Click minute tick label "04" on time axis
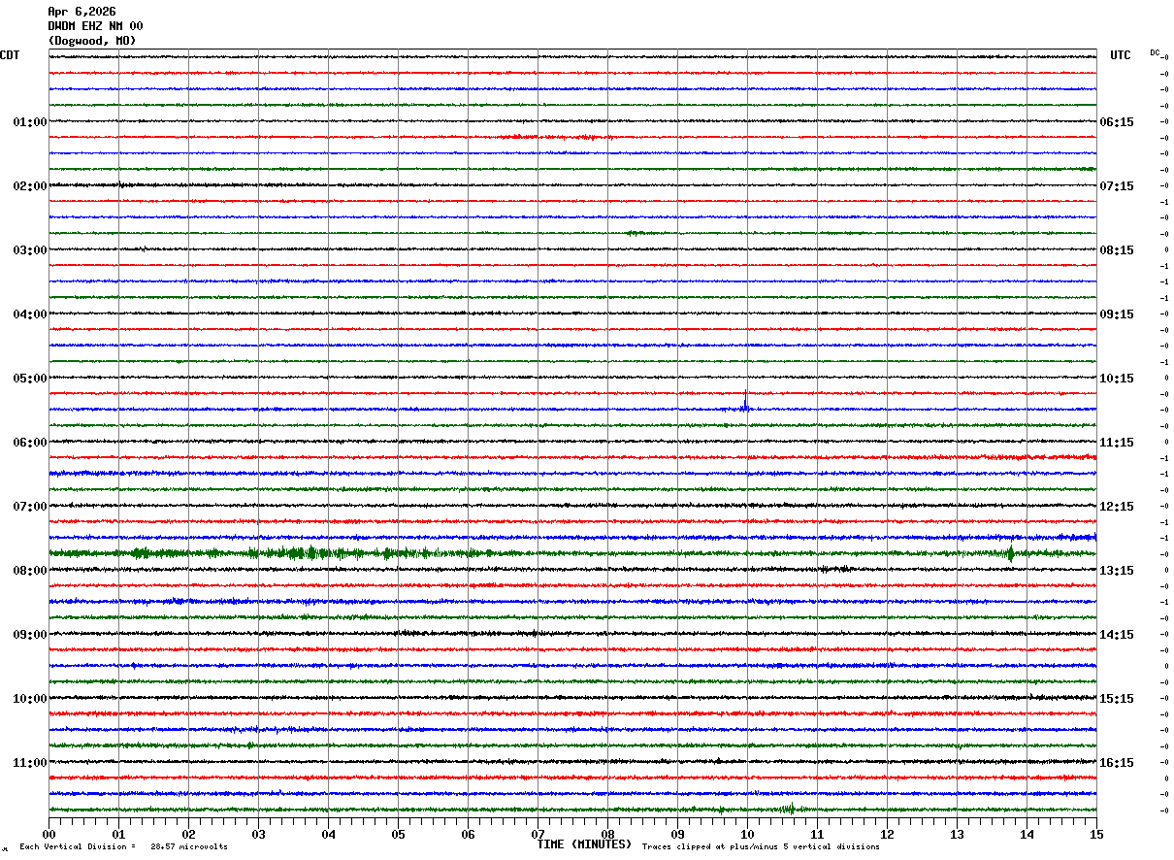Image resolution: width=1174 pixels, height=860 pixels. click(x=328, y=834)
